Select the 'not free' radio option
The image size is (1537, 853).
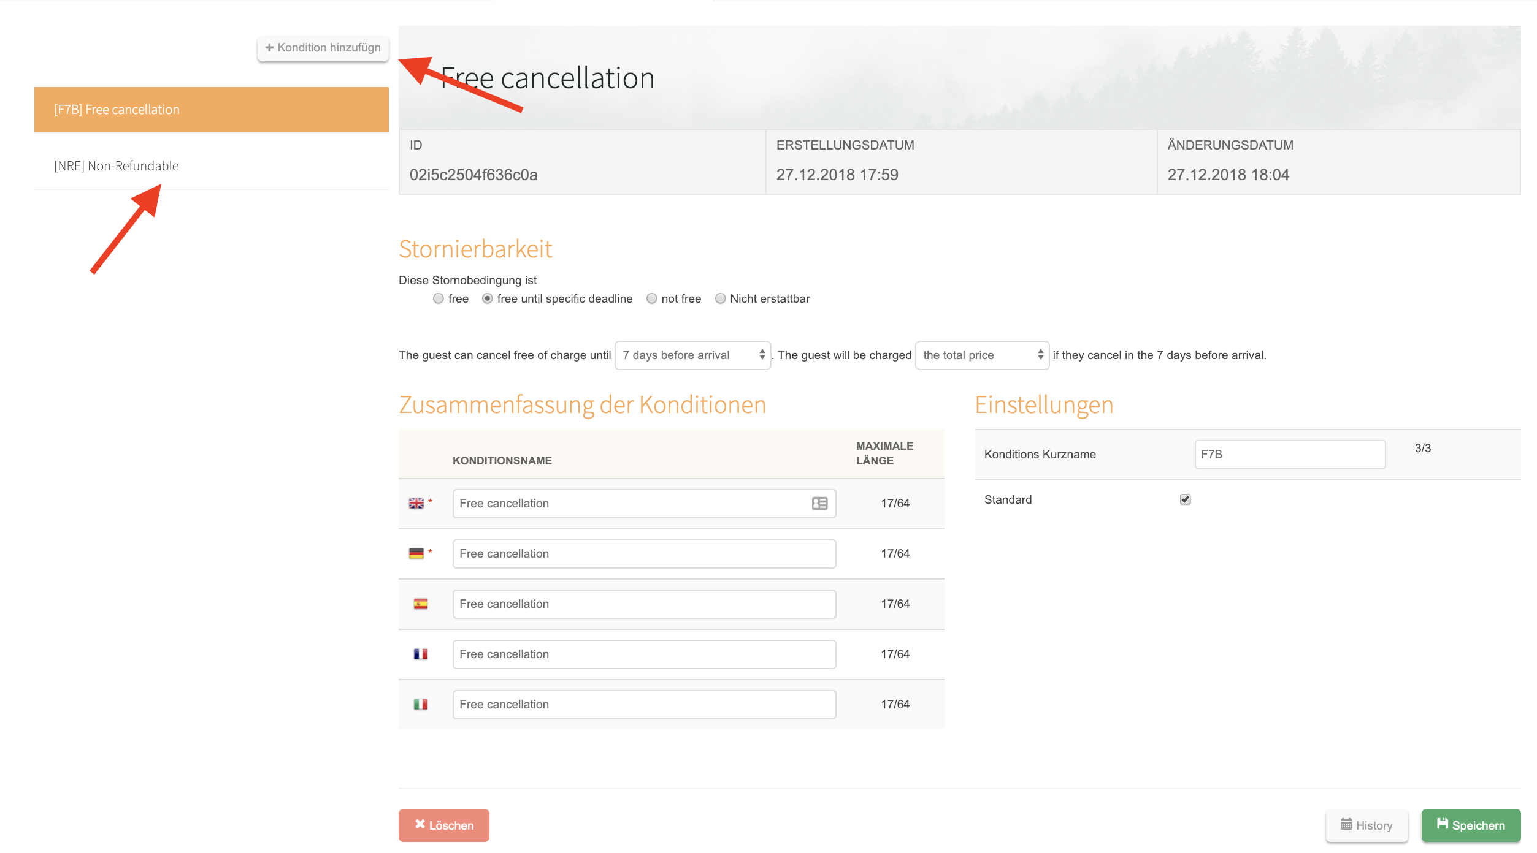tap(652, 299)
